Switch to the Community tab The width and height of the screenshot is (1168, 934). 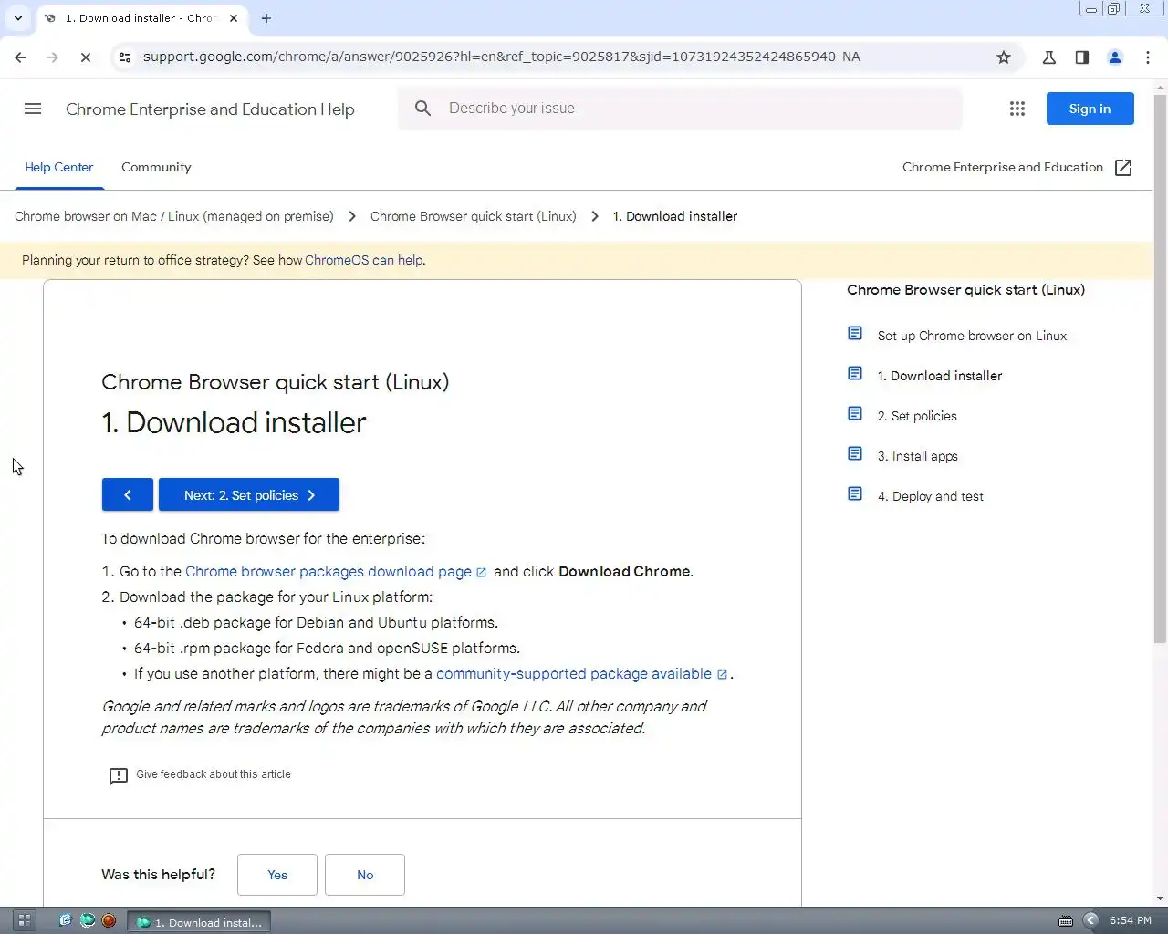click(x=156, y=168)
